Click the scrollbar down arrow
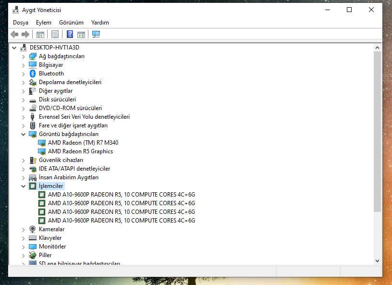 (377, 260)
